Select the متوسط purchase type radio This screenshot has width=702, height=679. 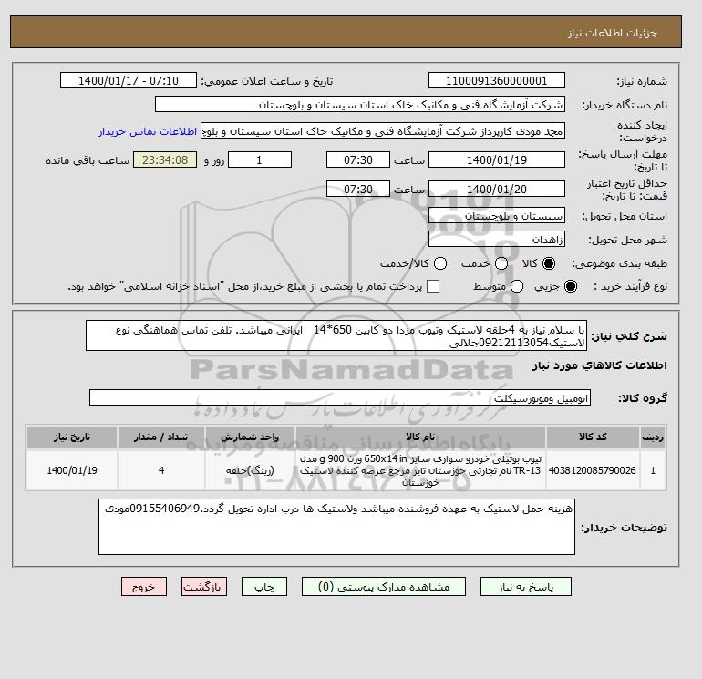click(517, 286)
